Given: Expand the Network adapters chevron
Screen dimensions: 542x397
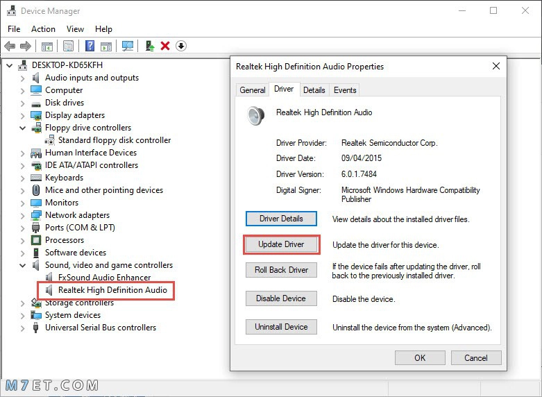Looking at the screenshot, I should click(22, 215).
